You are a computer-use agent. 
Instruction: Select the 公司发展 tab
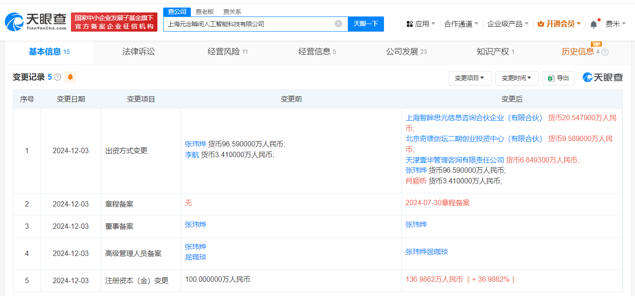[x=406, y=52]
